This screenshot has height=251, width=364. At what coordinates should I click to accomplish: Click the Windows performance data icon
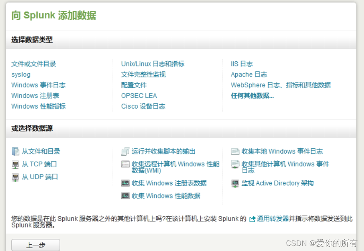click(x=125, y=196)
